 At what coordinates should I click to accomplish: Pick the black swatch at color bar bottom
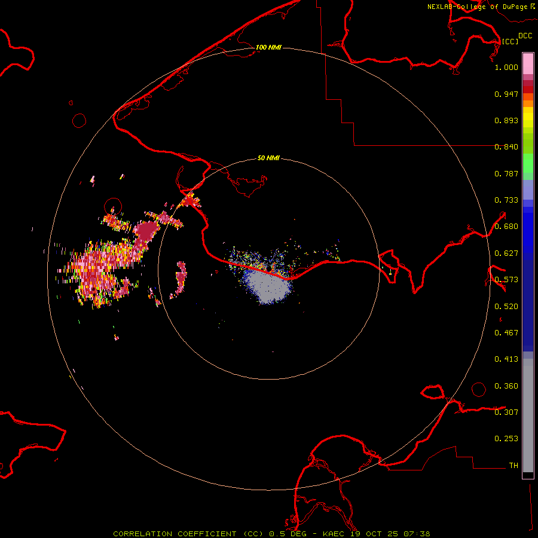[528, 475]
